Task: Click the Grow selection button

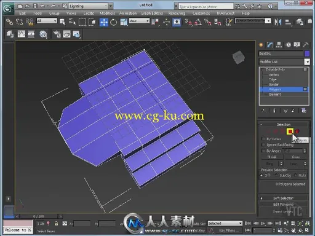Action: [x=296, y=157]
